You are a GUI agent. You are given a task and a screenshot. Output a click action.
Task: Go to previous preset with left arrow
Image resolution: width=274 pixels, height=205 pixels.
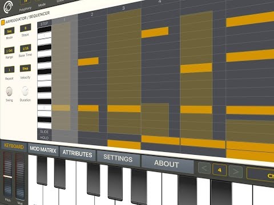[204, 168]
